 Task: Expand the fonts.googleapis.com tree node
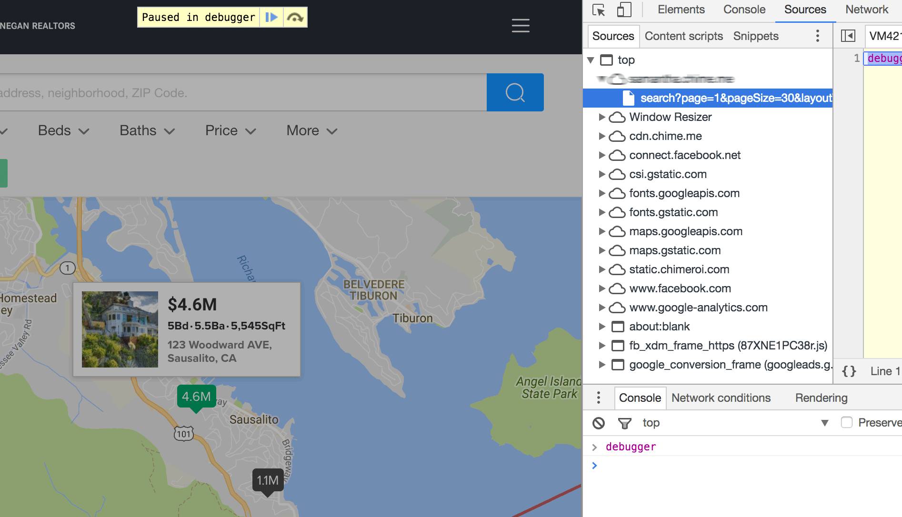coord(602,193)
